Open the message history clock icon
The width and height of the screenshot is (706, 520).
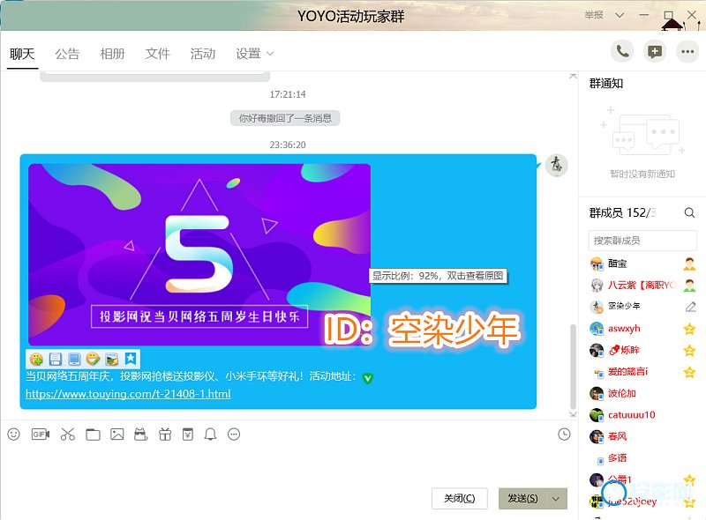[565, 435]
